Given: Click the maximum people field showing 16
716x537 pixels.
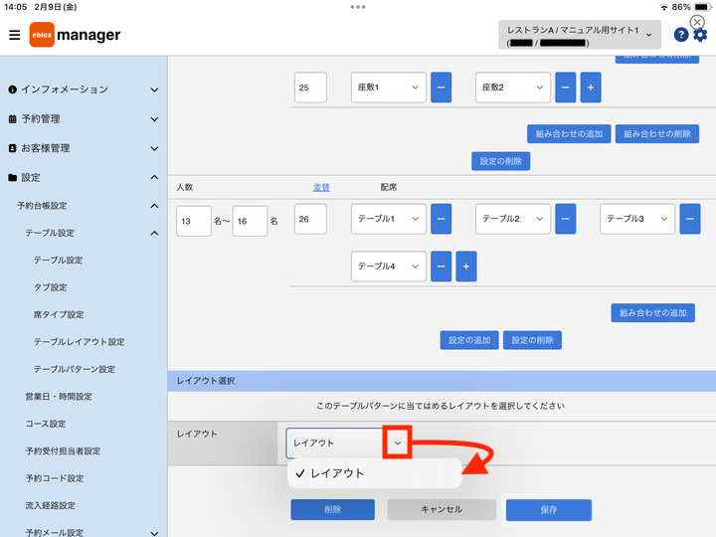Looking at the screenshot, I should (x=250, y=221).
